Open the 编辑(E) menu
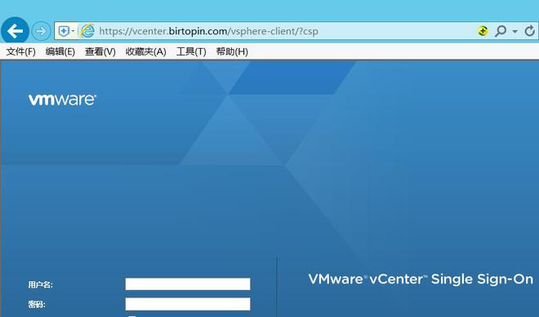Viewport: 539px width, 317px height. click(60, 52)
